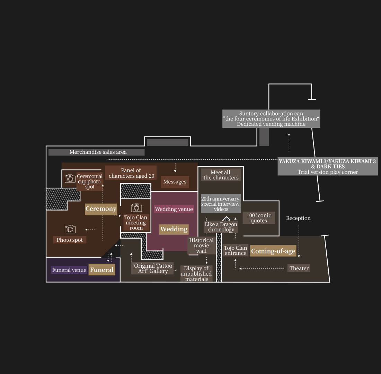This screenshot has height=374, width=381.
Task: Select the Historical movie wall label
Action: [201, 246]
